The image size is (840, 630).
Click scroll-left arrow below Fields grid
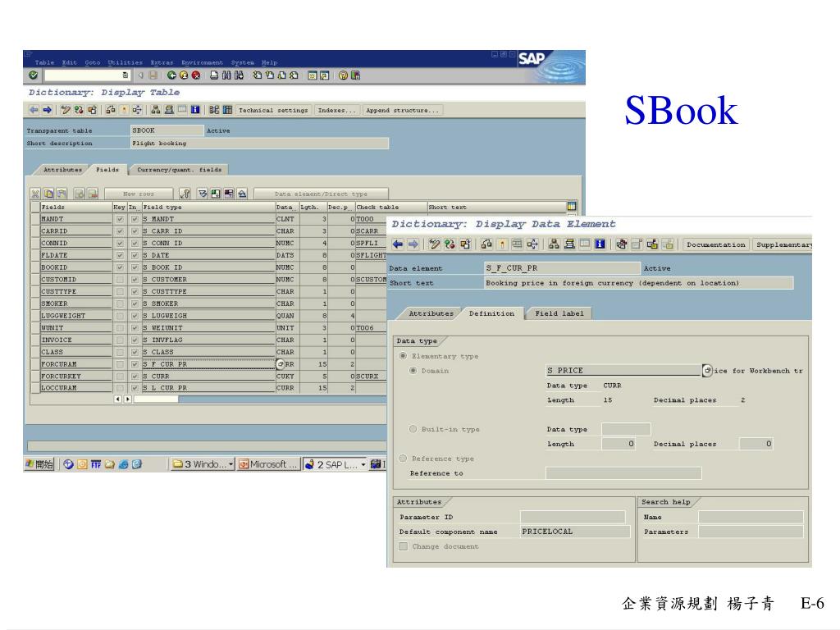tap(118, 399)
